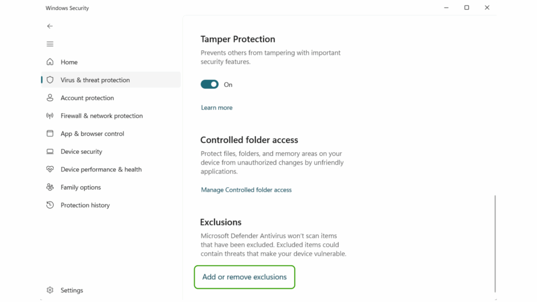Select the Virus & threat protection shield icon
This screenshot has height=302, width=537.
pos(50,80)
